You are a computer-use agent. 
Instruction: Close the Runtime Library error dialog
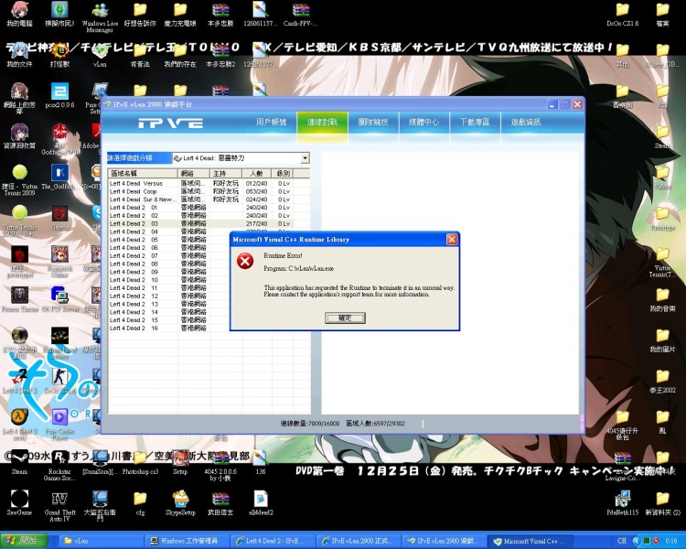452,239
